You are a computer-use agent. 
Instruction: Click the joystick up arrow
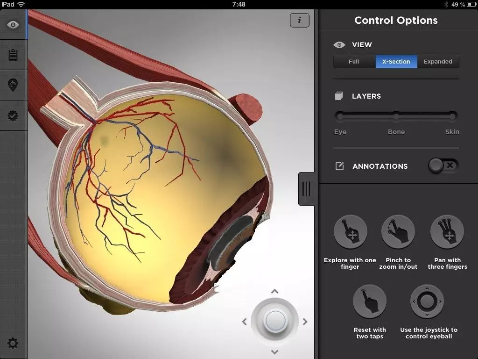274,292
